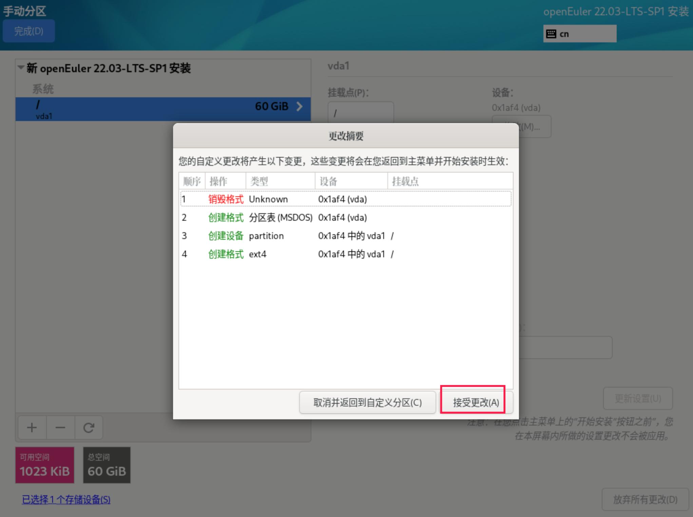
Task: Open vda1 details via the right arrow chevron
Action: [x=300, y=106]
